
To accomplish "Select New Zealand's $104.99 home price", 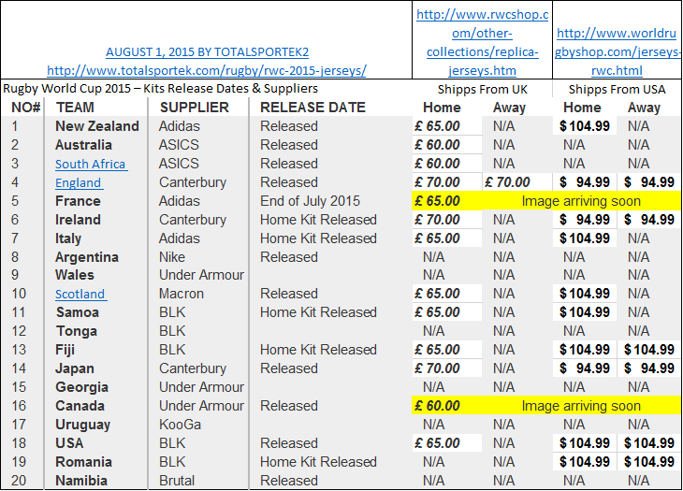I will click(x=585, y=126).
